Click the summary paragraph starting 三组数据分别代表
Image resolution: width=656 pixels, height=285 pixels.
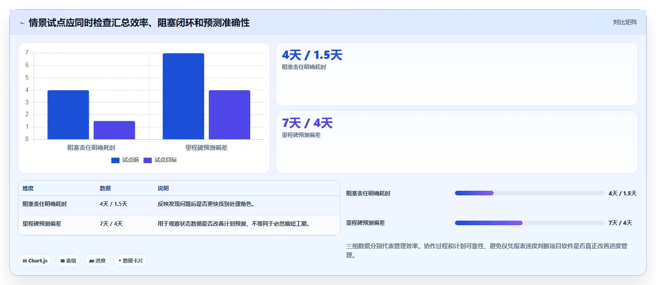[487, 251]
